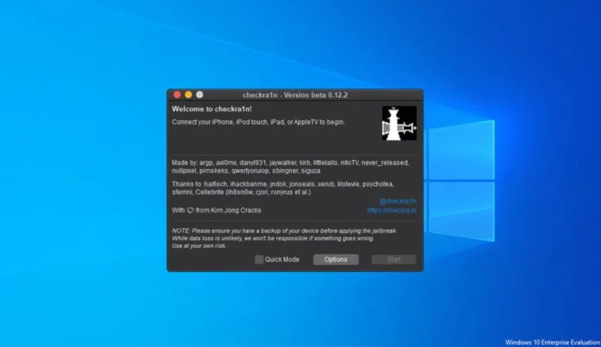Click the greyed-out Start button
The height and width of the screenshot is (347, 601).
pos(394,260)
